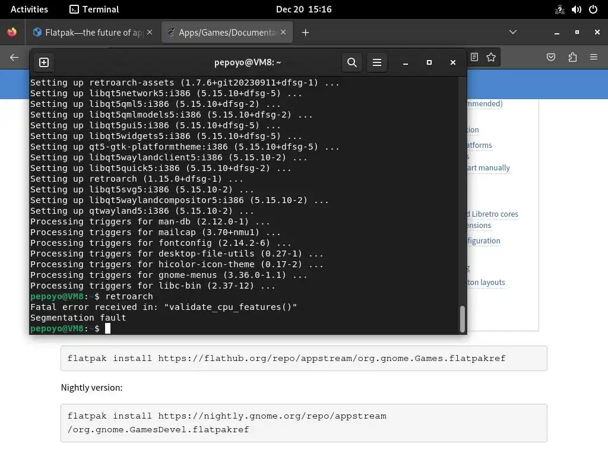Click the Firefox View icon
This screenshot has height=456, width=608.
point(12,32)
